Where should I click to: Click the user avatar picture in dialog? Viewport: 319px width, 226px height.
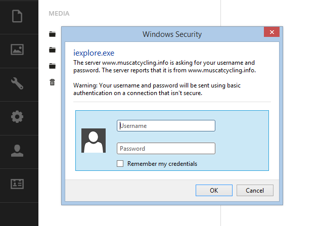(94, 141)
